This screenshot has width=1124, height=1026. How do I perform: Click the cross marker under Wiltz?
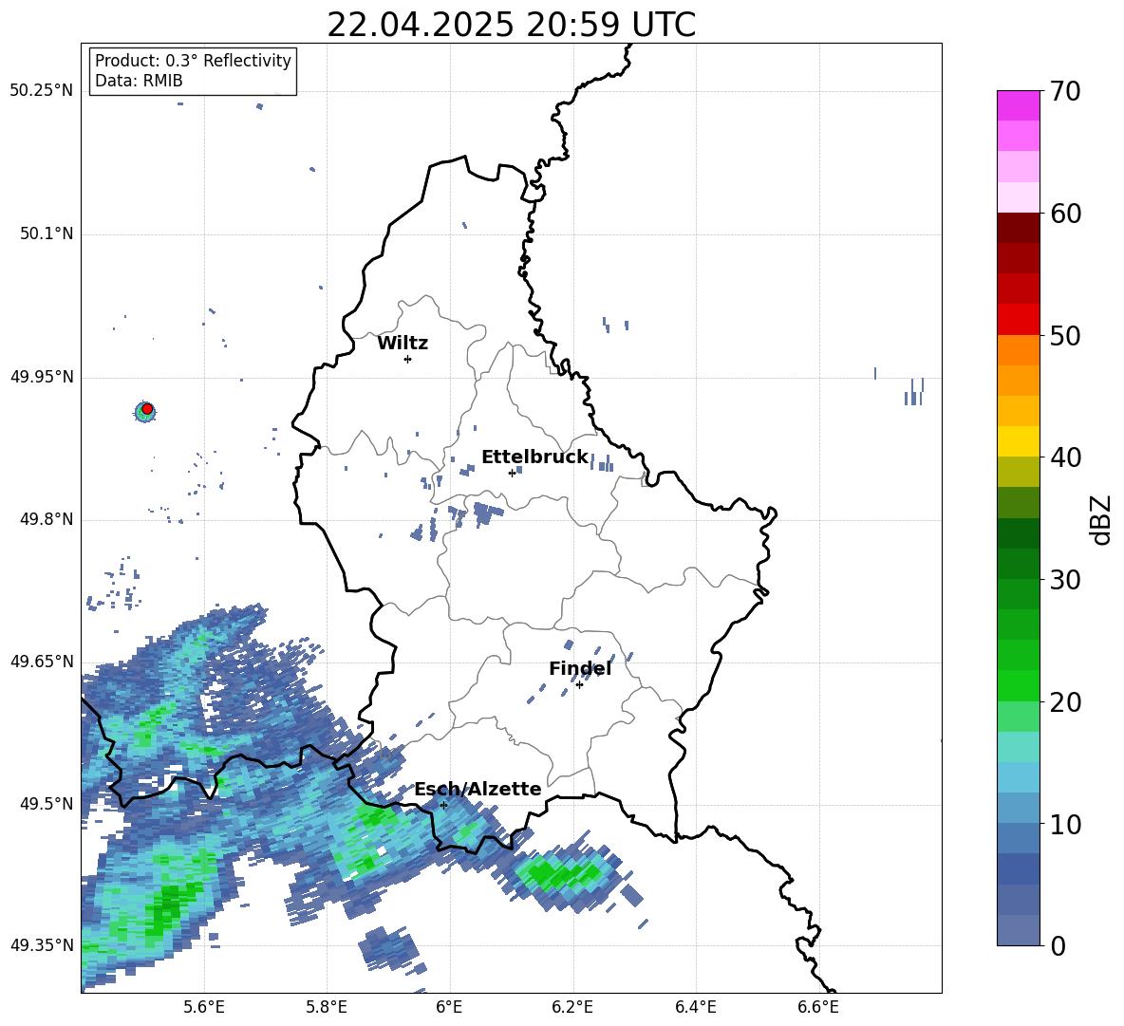[x=408, y=359]
